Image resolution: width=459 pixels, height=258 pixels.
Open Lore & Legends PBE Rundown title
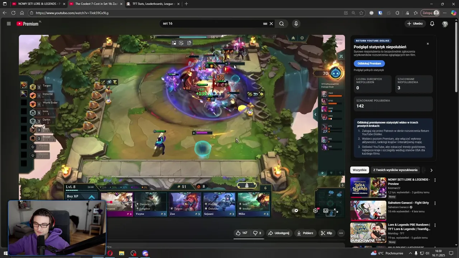409,227
